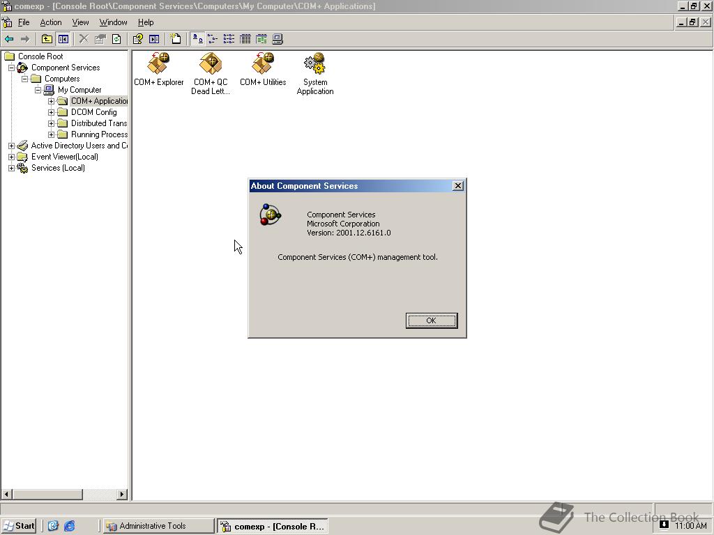Viewport: 714px width, 535px height.
Task: Click the New item toolbar icon
Action: click(x=176, y=39)
